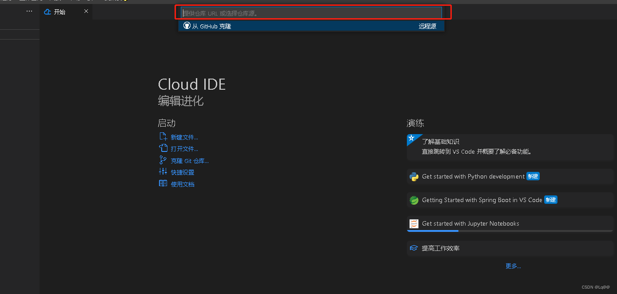Click the Python logo on the Python walkthrough
Image resolution: width=617 pixels, height=294 pixels.
coord(414,176)
